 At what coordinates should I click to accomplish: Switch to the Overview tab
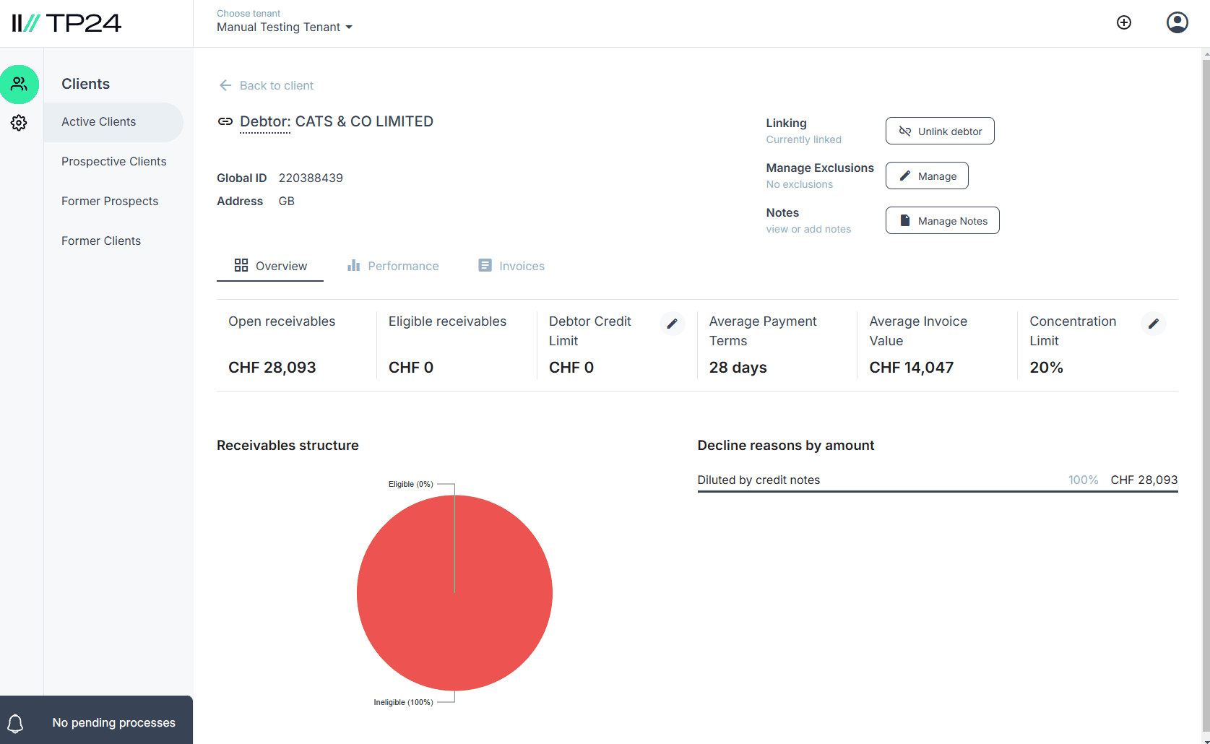tap(270, 266)
